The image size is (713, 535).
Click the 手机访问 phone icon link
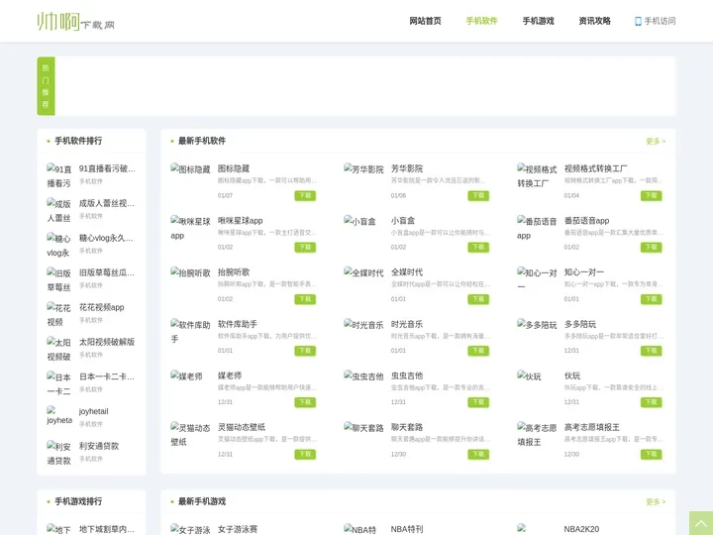(x=655, y=21)
